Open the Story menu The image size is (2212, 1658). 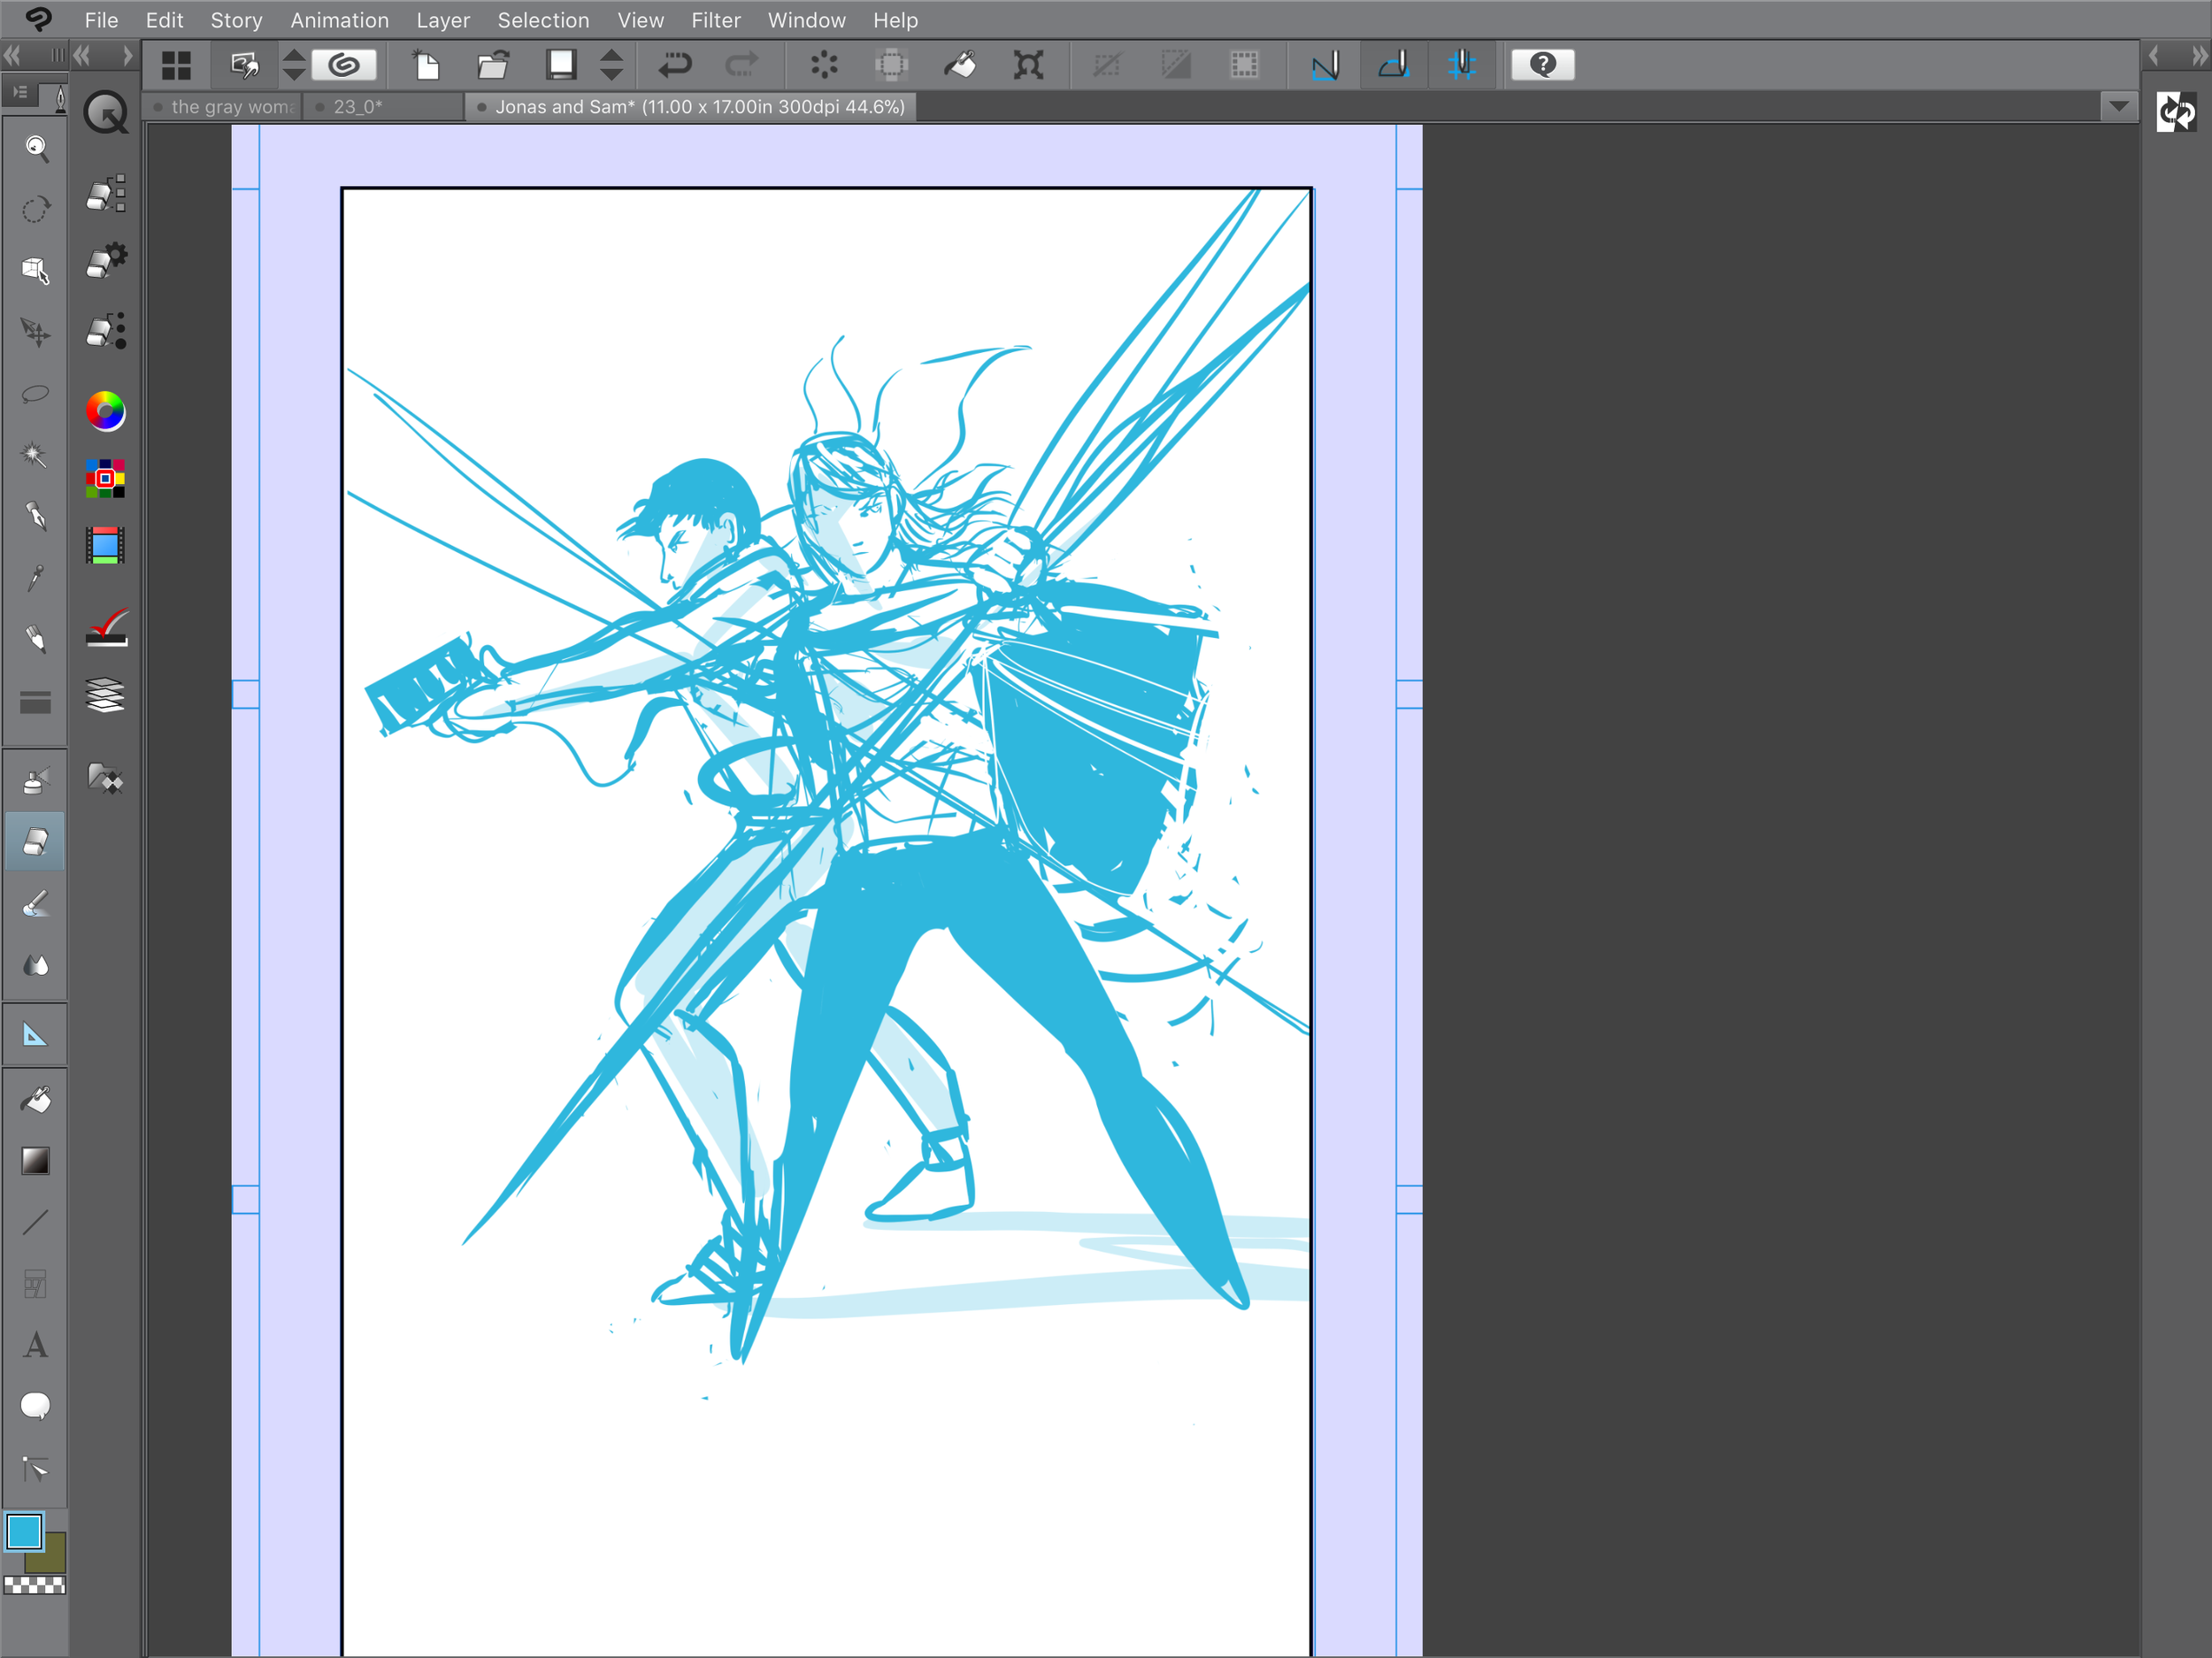tap(236, 20)
